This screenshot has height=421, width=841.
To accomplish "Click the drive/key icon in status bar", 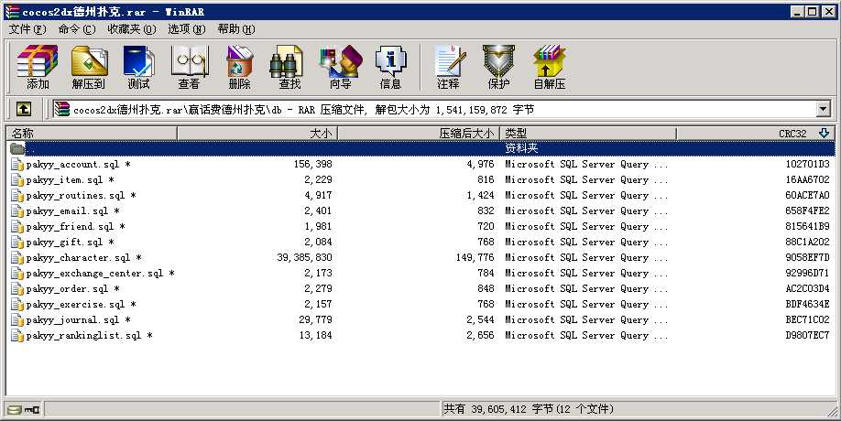I will pyautogui.click(x=24, y=410).
